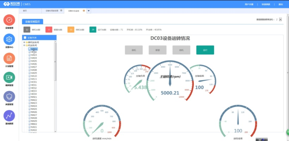Select device HA01 in tree
Screen dimensions: 289x141
(34, 49)
